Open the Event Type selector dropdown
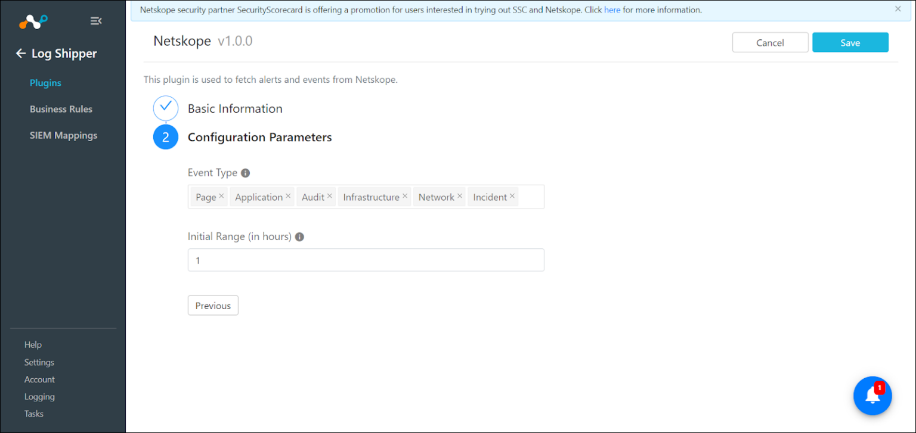The height and width of the screenshot is (433, 916). click(x=531, y=197)
